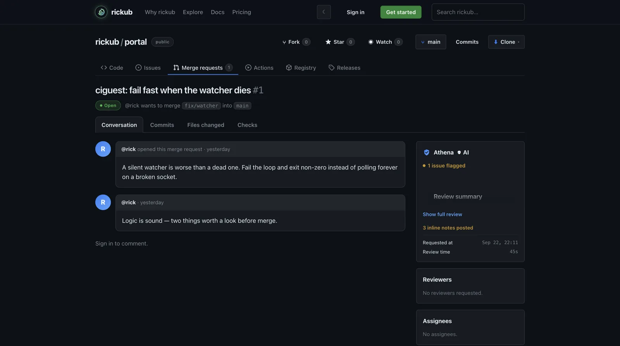Open the main branch selector
620x346 pixels.
431,42
